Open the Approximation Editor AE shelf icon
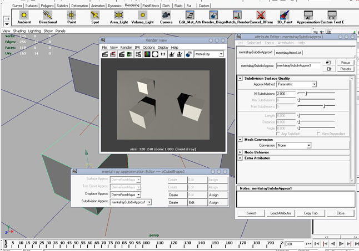Image resolution: width=359 pixels, height=251 pixels. [x=308, y=16]
